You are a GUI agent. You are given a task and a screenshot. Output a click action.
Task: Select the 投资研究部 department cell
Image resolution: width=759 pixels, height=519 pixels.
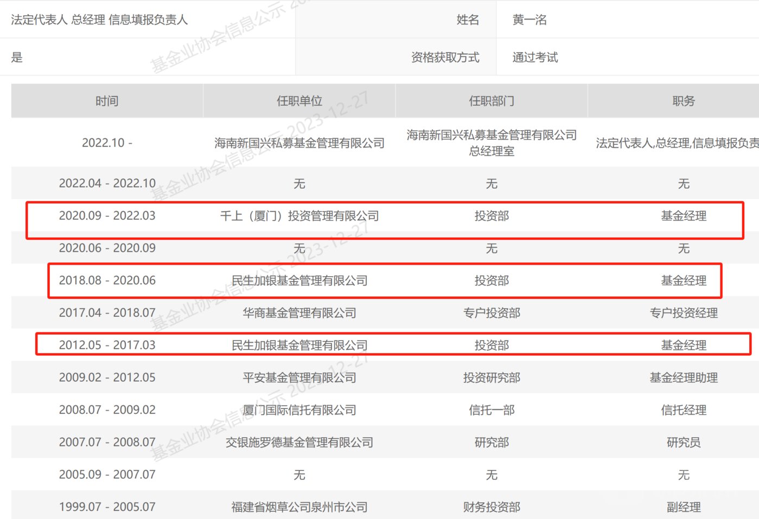[x=492, y=377]
